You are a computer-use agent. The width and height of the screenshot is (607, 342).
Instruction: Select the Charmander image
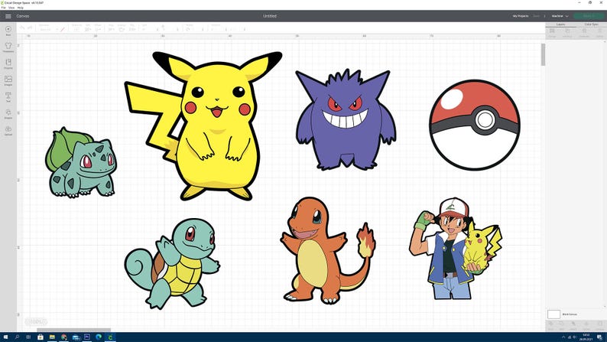328,251
